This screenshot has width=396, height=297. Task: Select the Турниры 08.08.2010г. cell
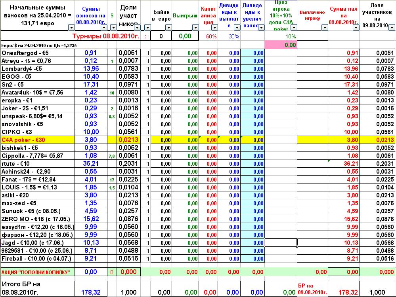click(106, 36)
